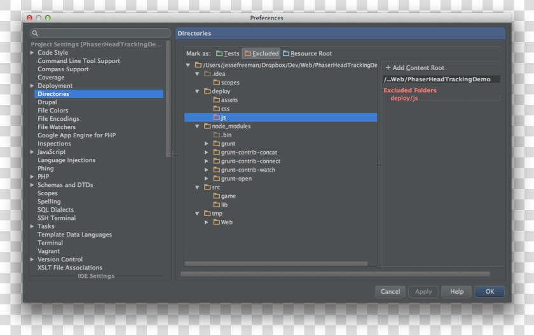The width and height of the screenshot is (534, 335).
Task: Open the SSH Terminal settings page
Action: [57, 218]
